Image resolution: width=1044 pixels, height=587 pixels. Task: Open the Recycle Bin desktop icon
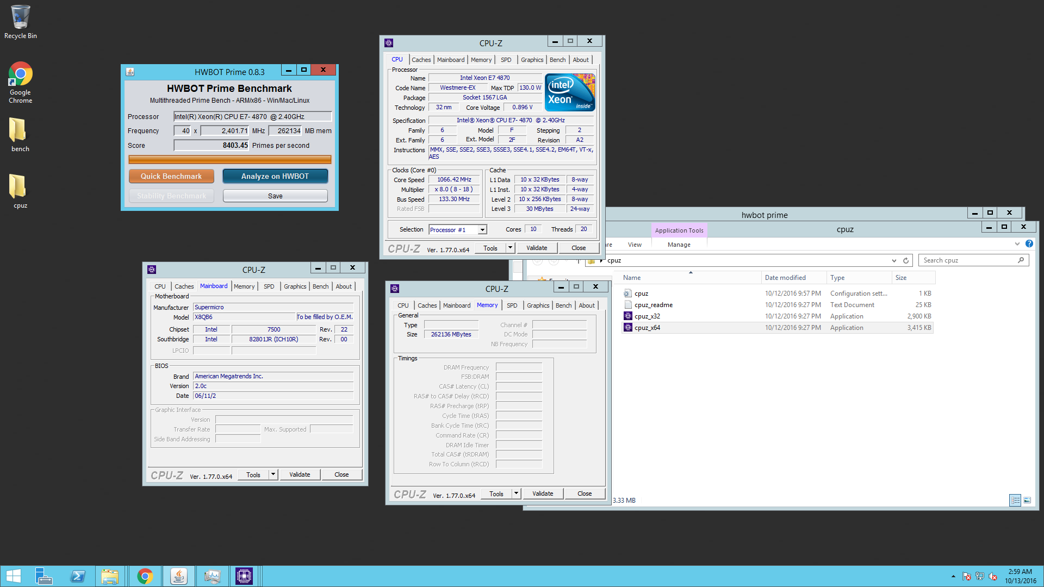20,22
